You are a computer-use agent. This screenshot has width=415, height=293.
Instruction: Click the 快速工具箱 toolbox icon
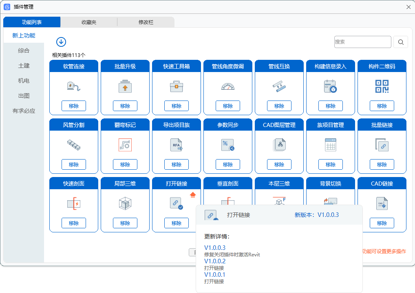coord(176,86)
